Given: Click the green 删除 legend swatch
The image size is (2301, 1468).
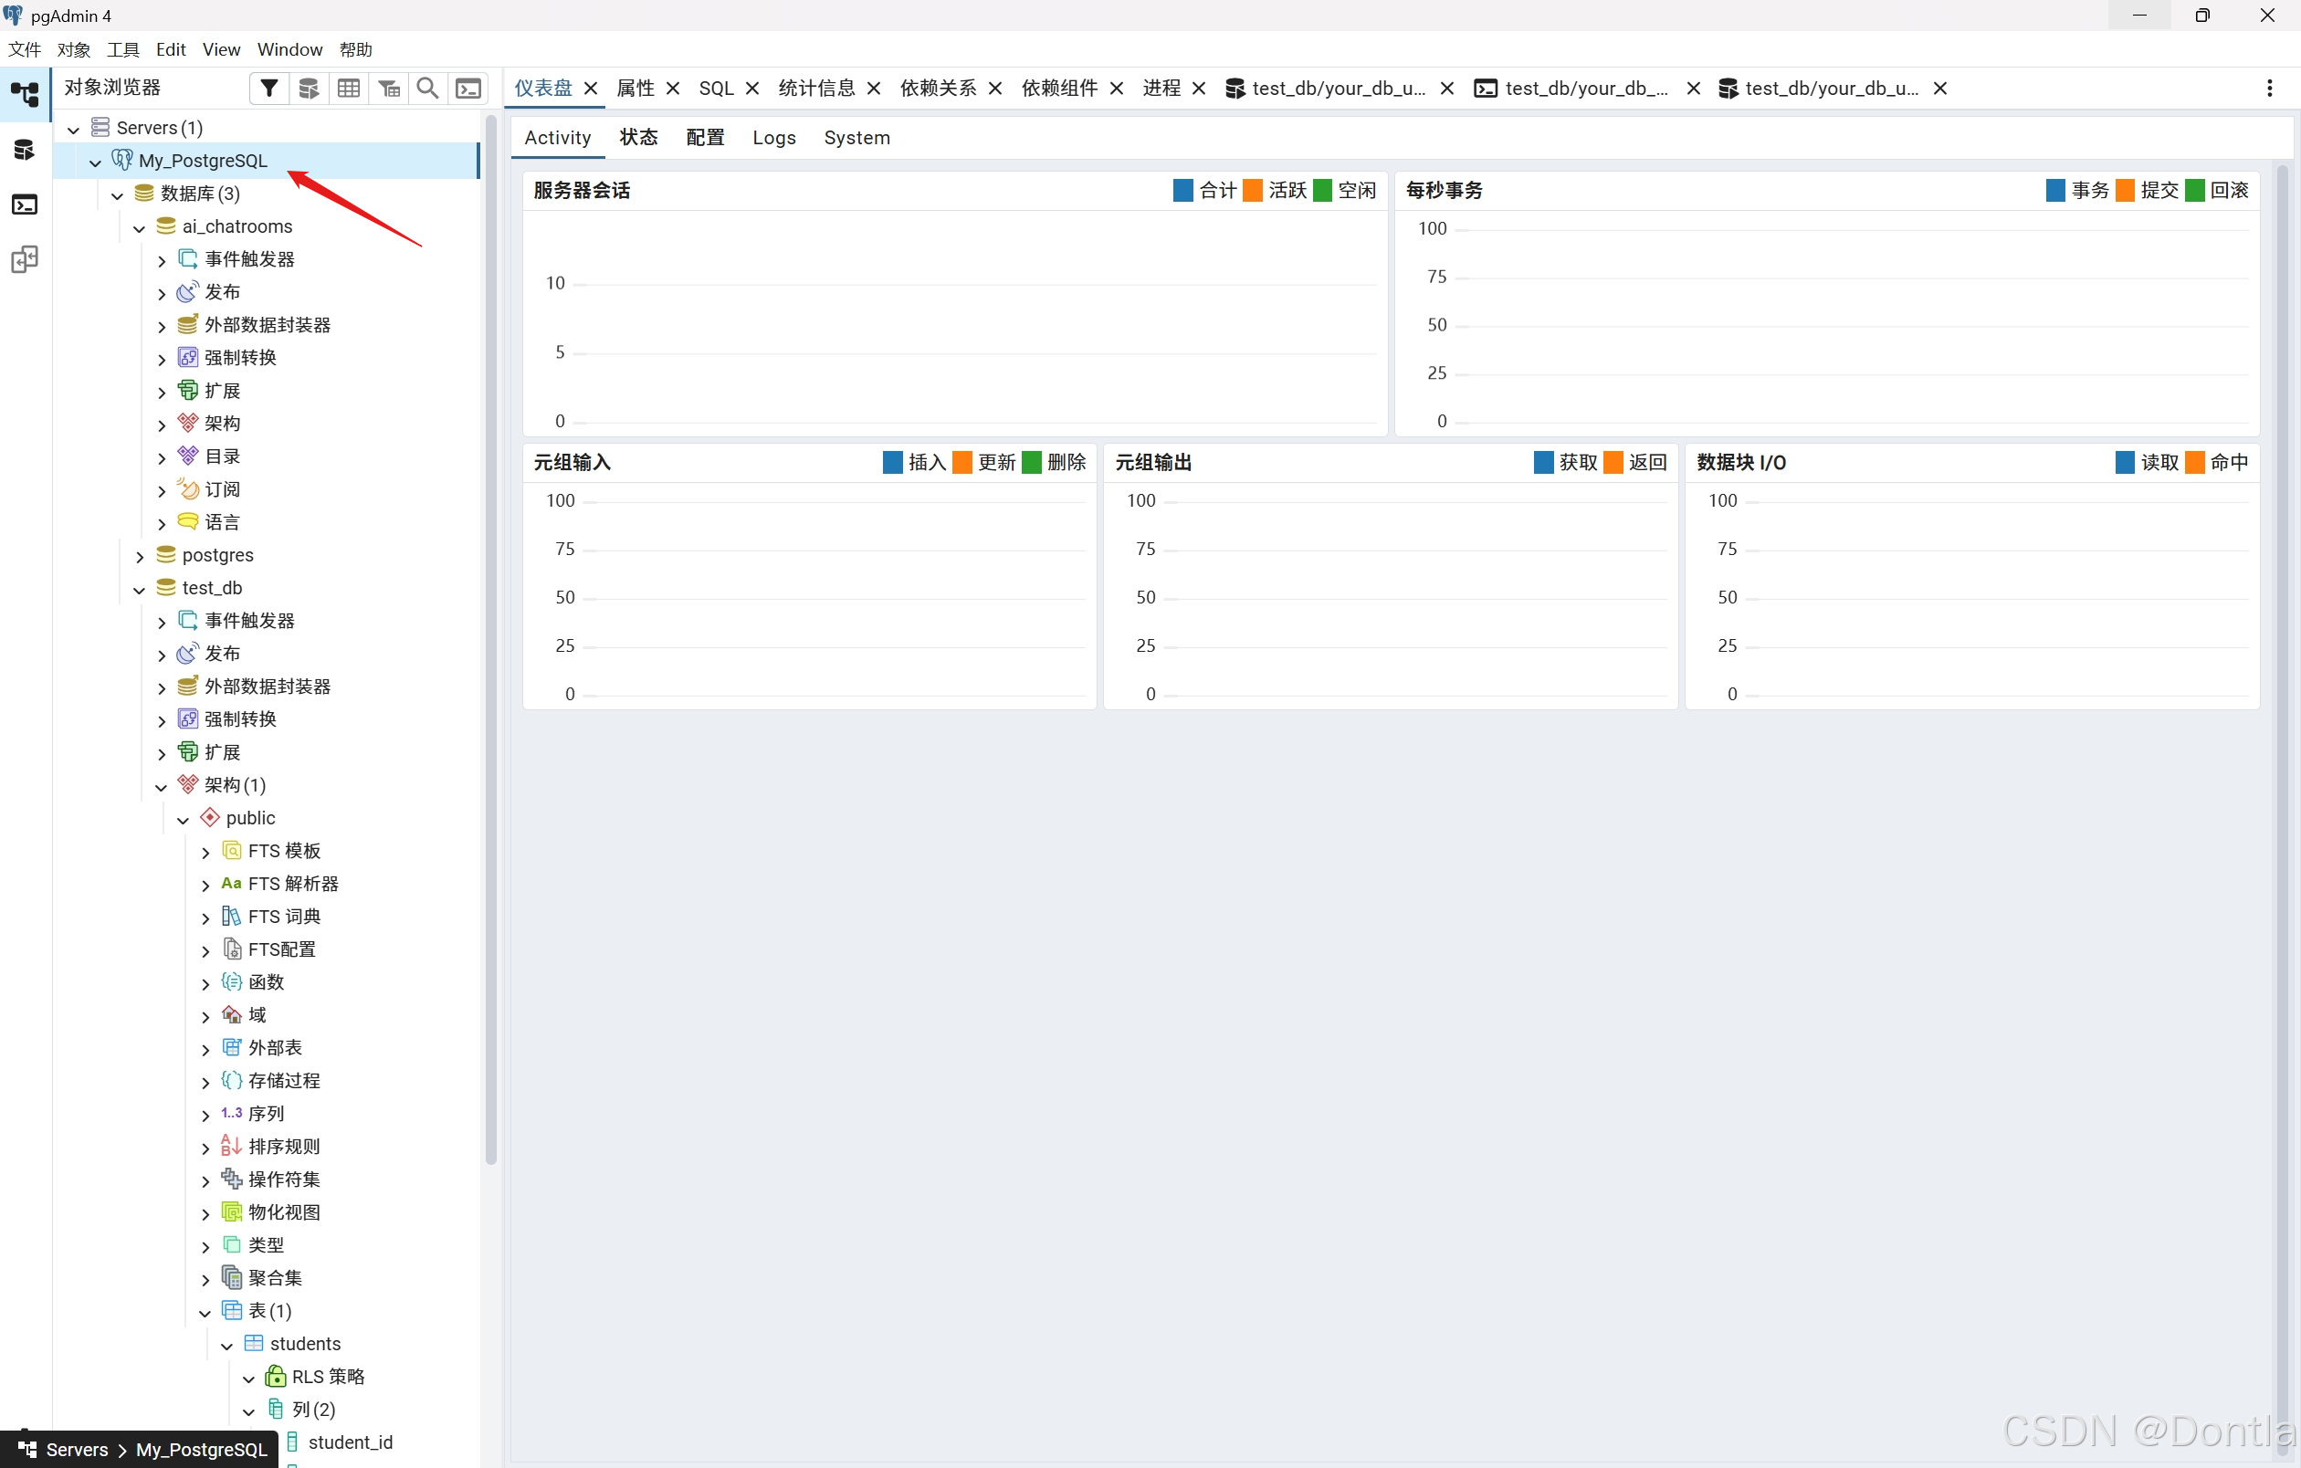Looking at the screenshot, I should pyautogui.click(x=1032, y=462).
